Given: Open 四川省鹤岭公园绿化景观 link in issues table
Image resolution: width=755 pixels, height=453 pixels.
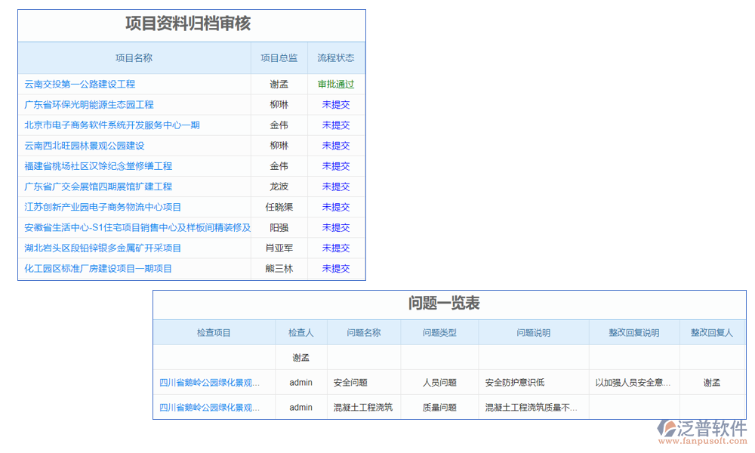Looking at the screenshot, I should pos(214,382).
